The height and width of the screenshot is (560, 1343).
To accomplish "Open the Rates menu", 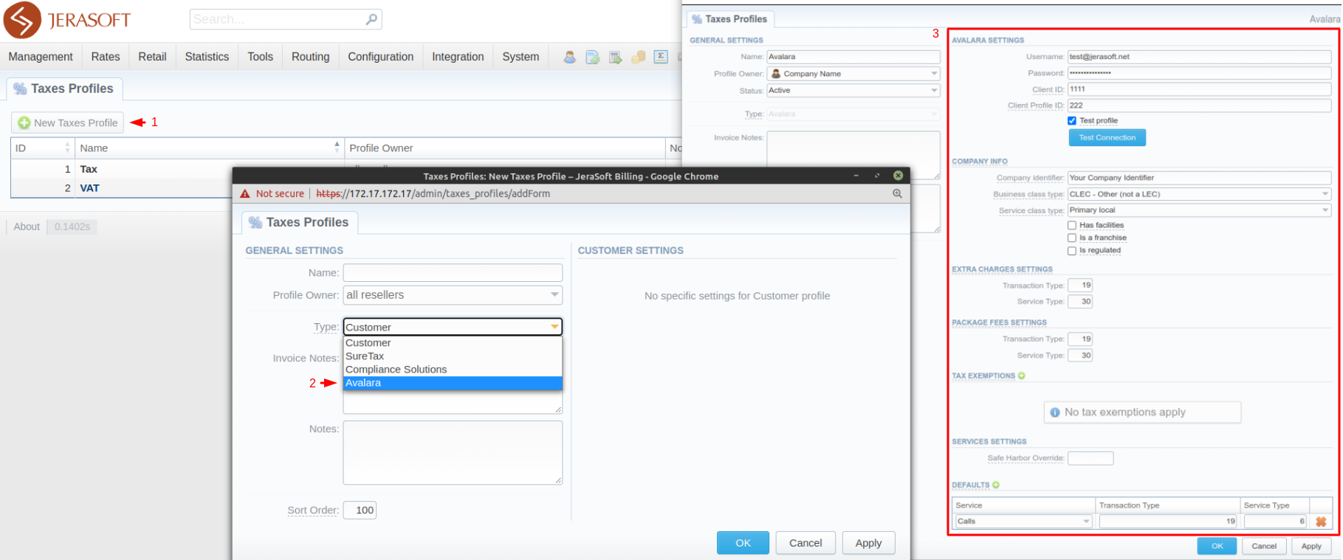I will tap(106, 57).
